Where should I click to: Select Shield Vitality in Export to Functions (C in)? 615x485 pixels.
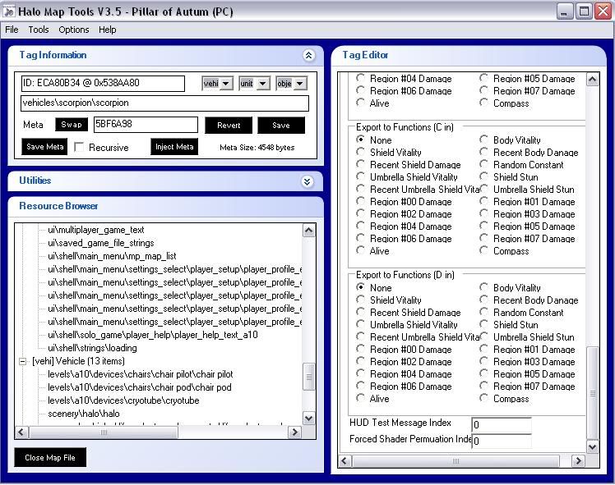360,152
